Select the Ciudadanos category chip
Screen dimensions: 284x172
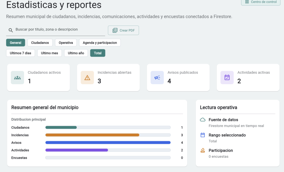40,43
